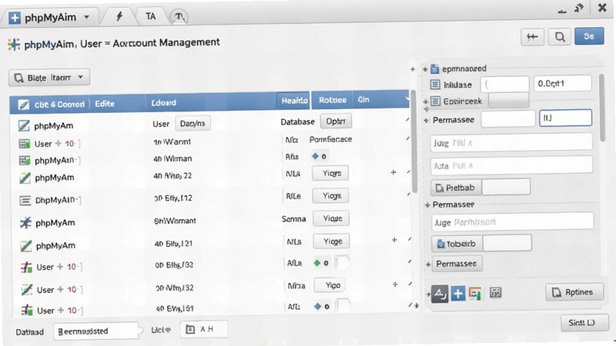Click the green diamond icon in the AfLa row
The height and width of the screenshot is (346, 616).
317,263
